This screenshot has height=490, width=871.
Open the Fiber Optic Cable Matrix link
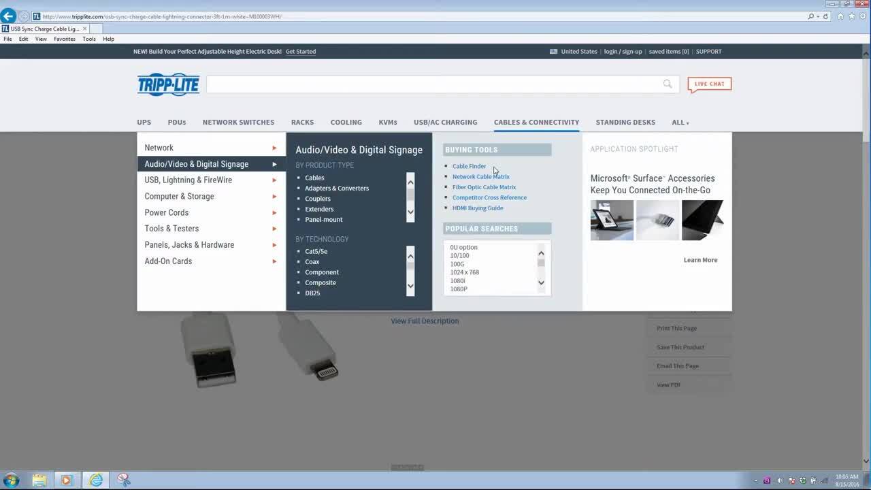tap(484, 187)
